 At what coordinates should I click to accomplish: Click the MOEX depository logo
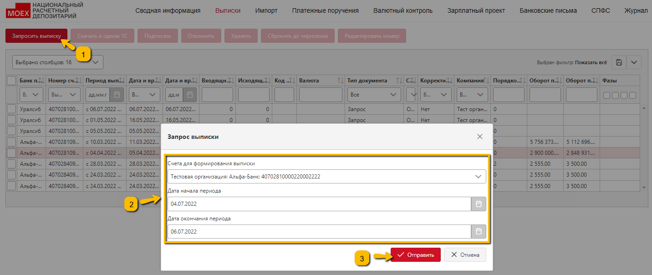point(45,10)
